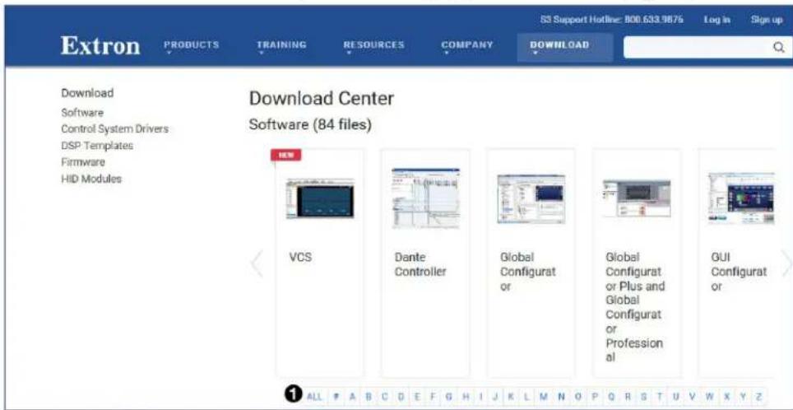Filter software by letter M
The width and height of the screenshot is (793, 410).
pos(543,396)
